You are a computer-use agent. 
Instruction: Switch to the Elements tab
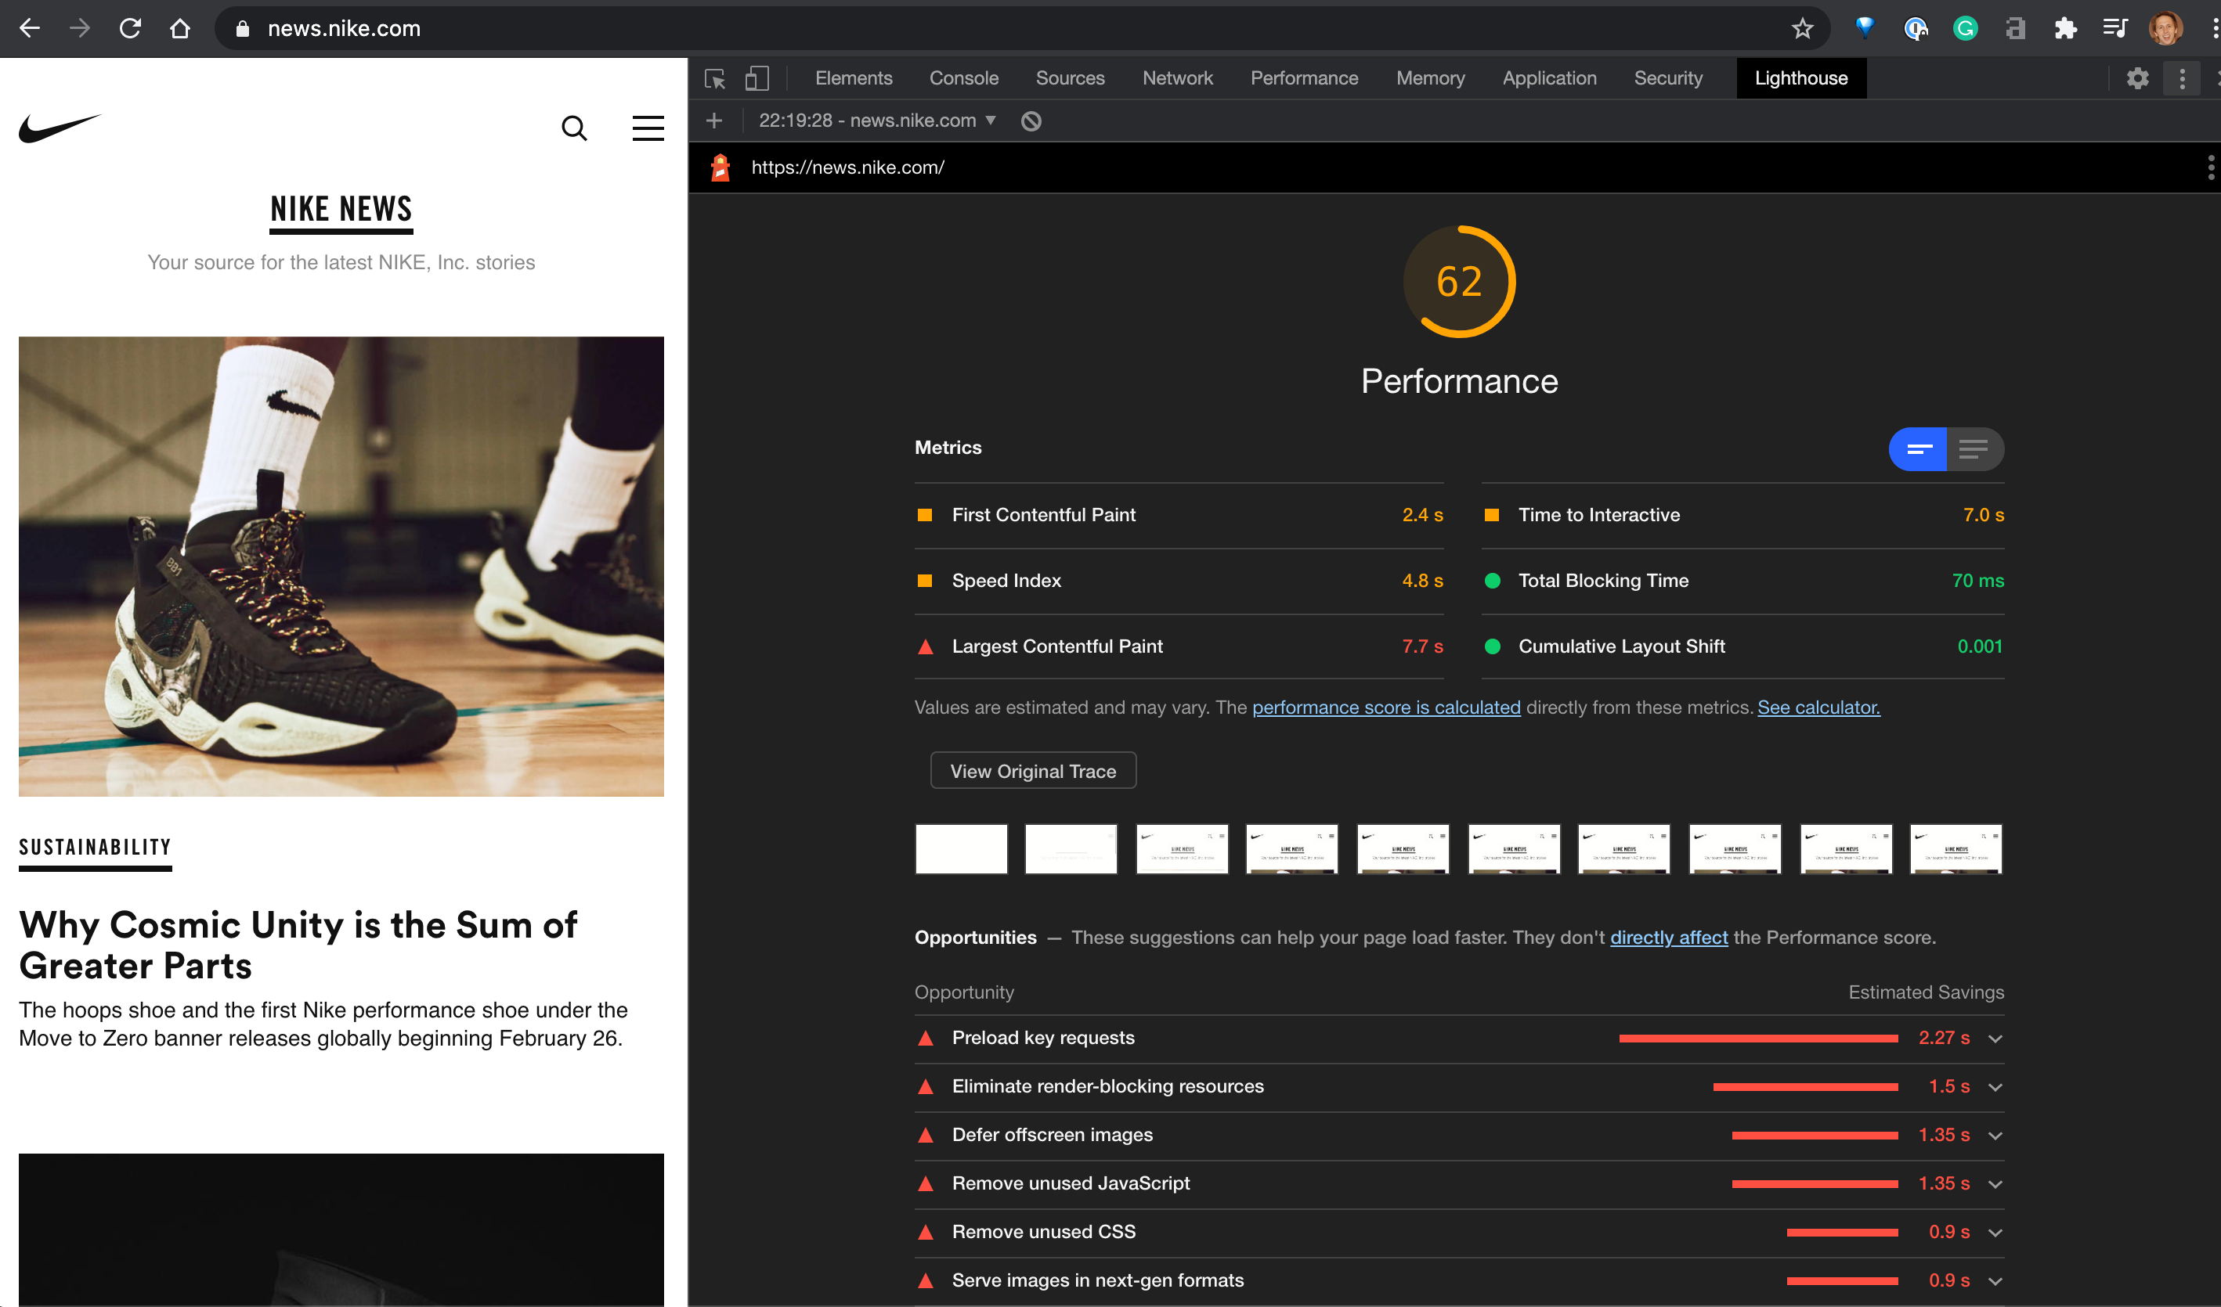point(853,78)
